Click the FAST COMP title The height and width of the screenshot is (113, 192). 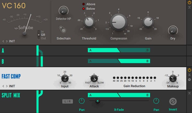coord(11,77)
